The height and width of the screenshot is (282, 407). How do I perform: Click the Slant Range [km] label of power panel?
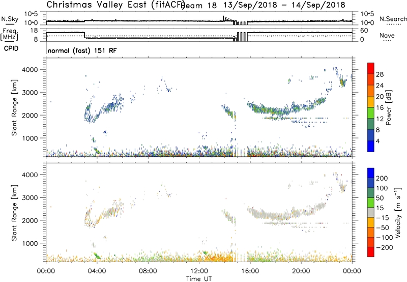[14, 107]
